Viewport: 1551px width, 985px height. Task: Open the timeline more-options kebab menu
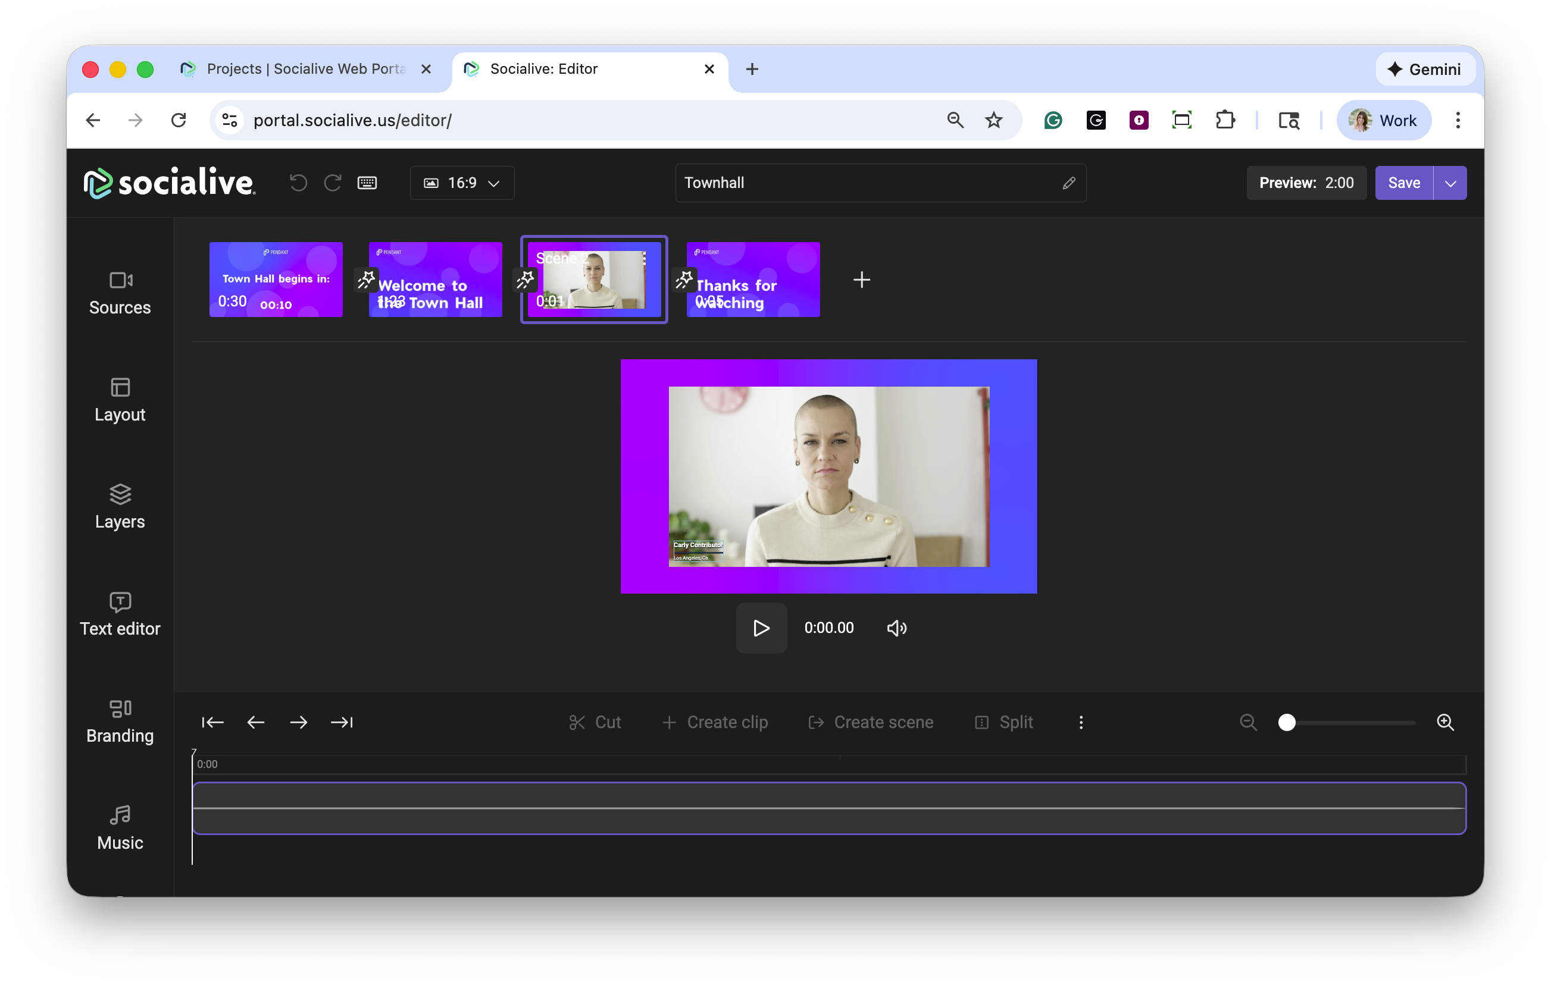[x=1081, y=722]
